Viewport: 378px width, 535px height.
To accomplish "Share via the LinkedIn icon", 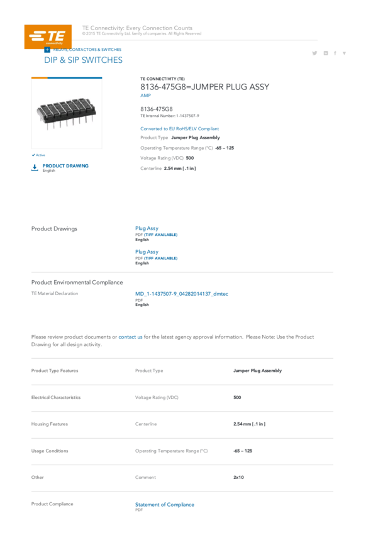I will 326,53.
